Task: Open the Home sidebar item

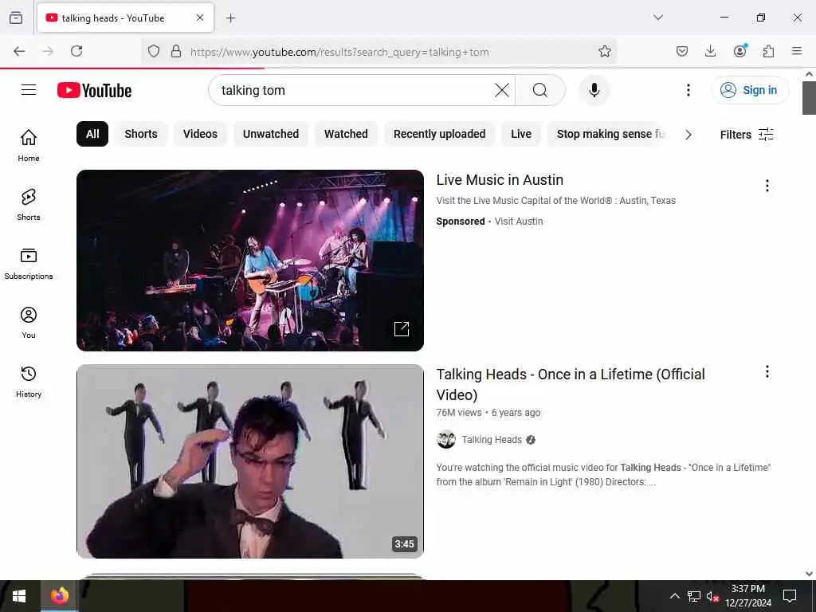Action: pyautogui.click(x=29, y=145)
